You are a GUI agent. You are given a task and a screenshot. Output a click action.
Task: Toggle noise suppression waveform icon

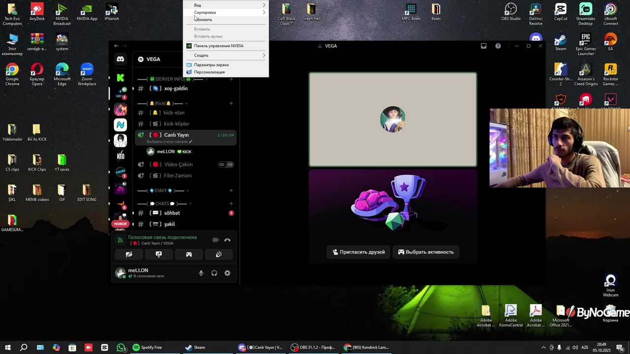coord(216,240)
